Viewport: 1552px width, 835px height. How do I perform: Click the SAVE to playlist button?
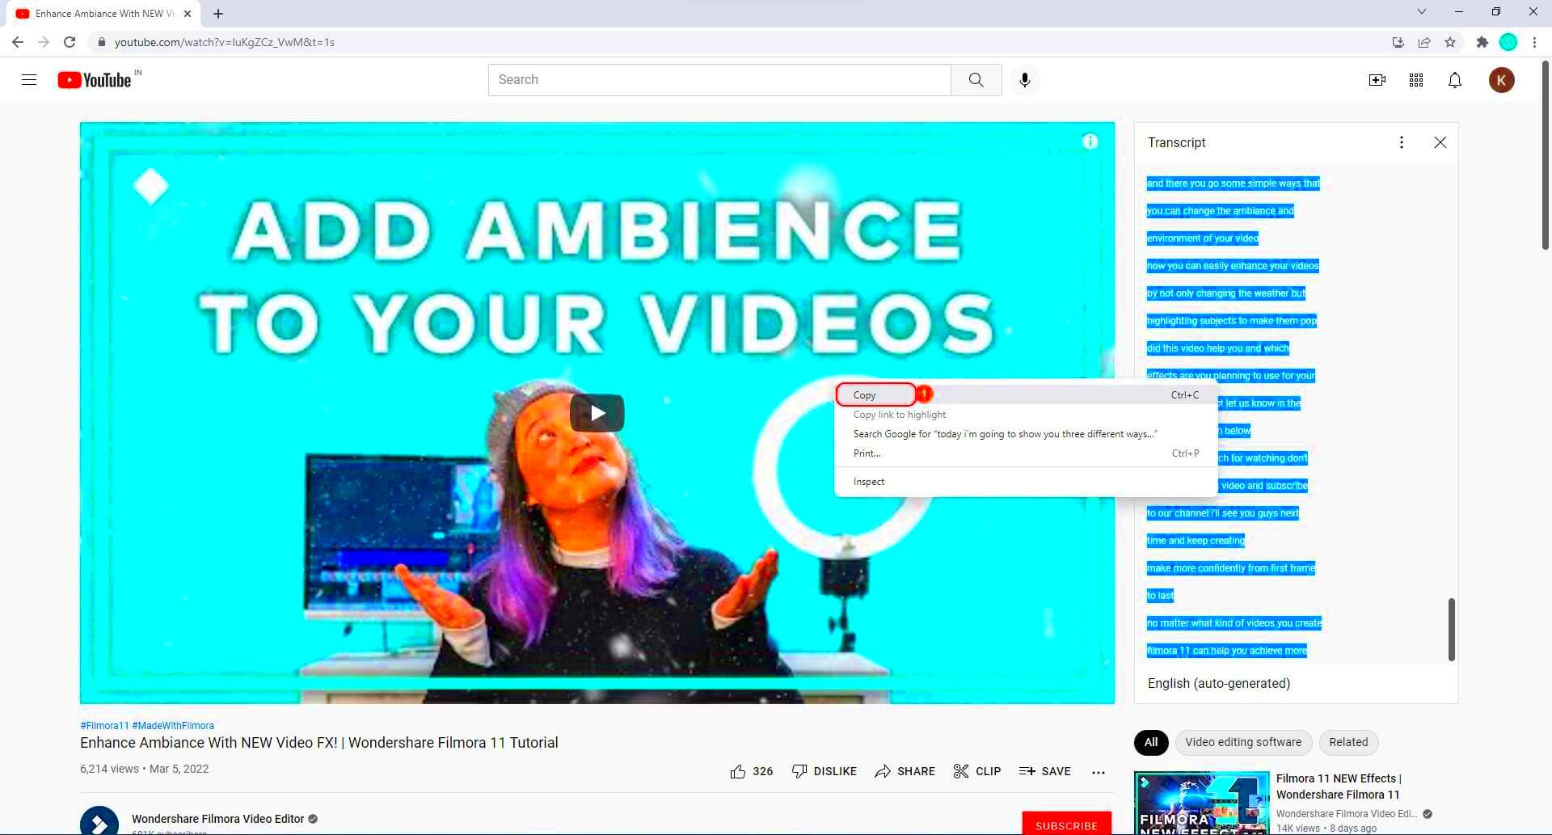[x=1045, y=771]
